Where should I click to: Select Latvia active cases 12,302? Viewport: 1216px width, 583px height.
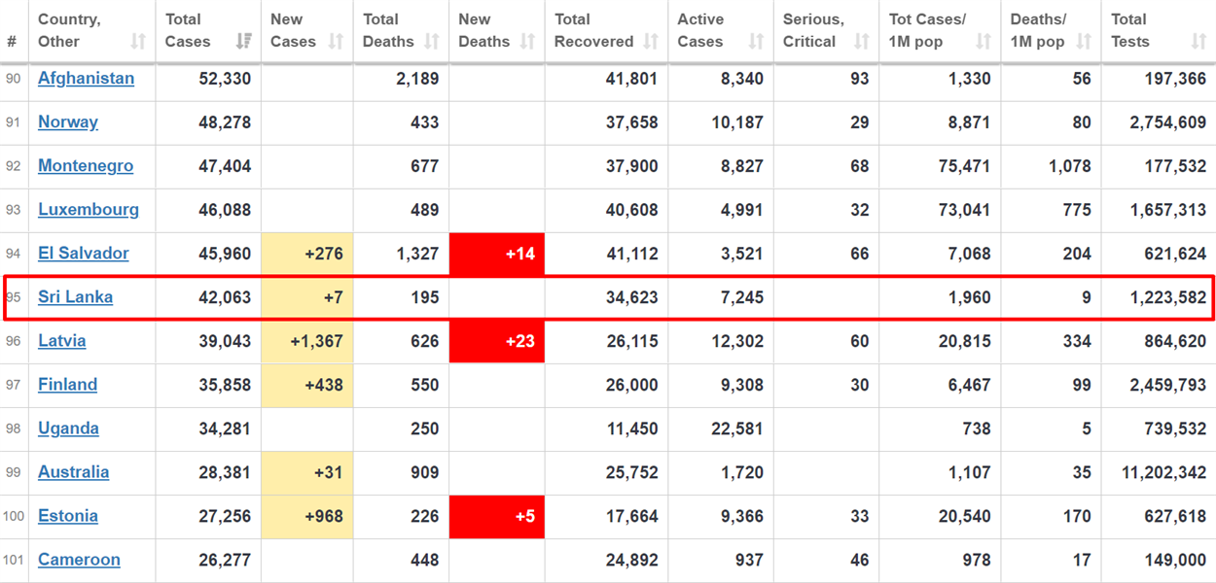pyautogui.click(x=737, y=341)
